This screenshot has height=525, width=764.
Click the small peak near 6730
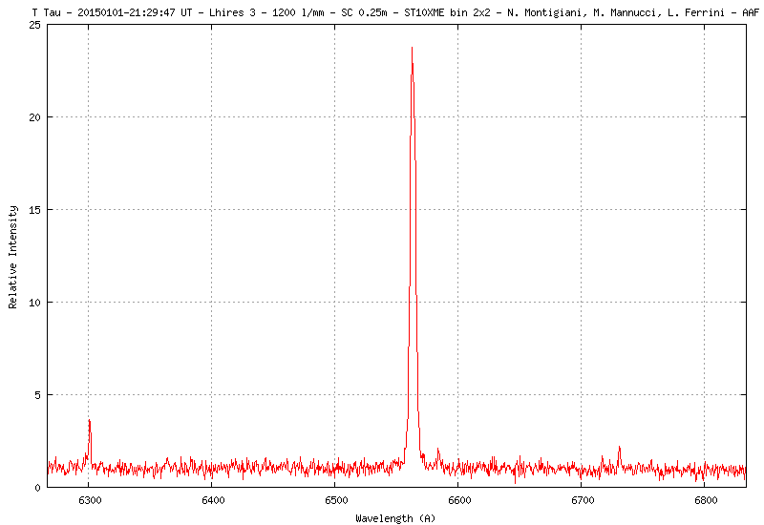tap(619, 447)
